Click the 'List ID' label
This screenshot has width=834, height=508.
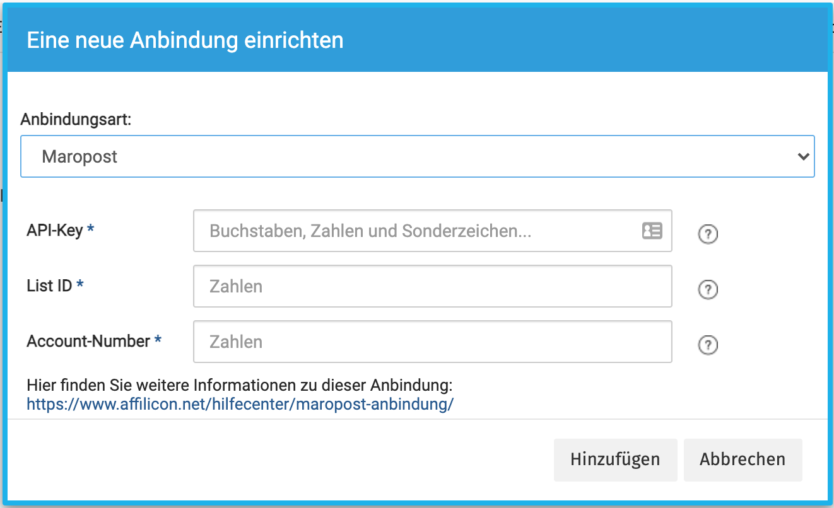pos(49,286)
